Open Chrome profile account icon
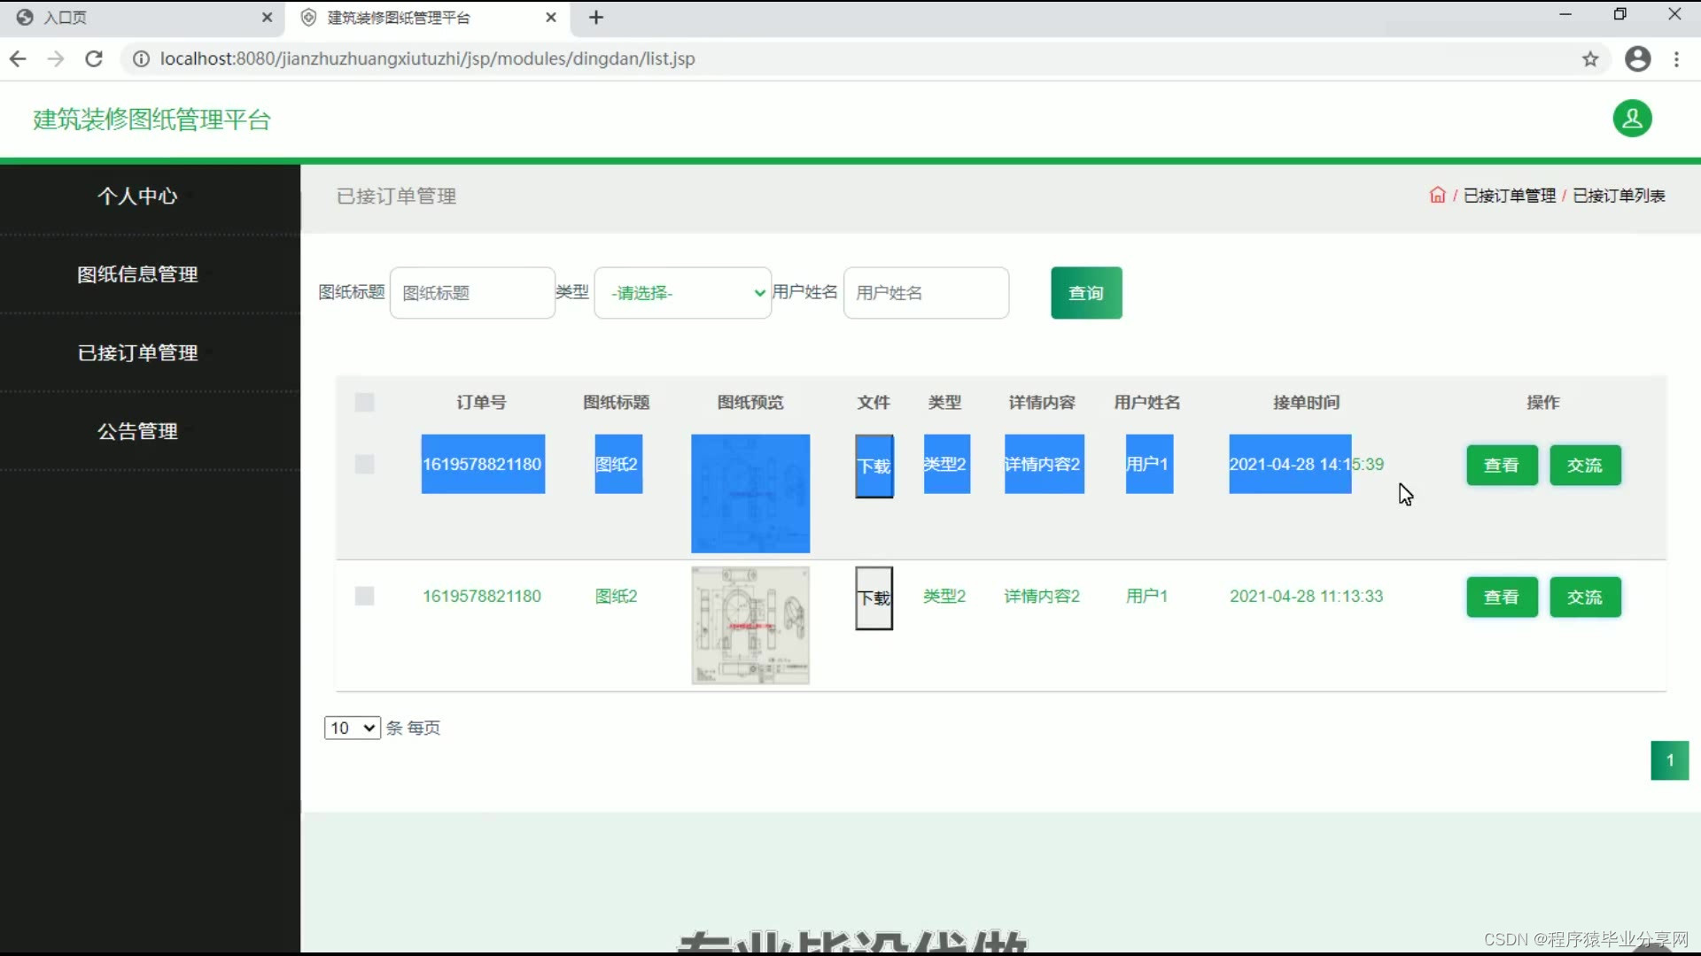Viewport: 1701px width, 956px height. pyautogui.click(x=1637, y=58)
